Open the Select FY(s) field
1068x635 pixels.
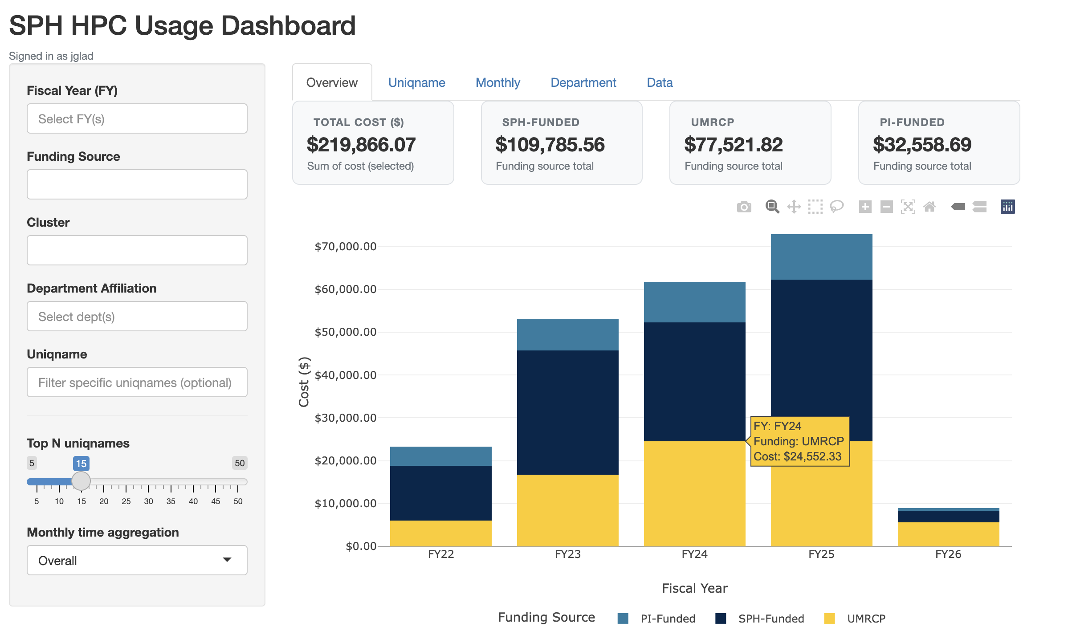[136, 118]
